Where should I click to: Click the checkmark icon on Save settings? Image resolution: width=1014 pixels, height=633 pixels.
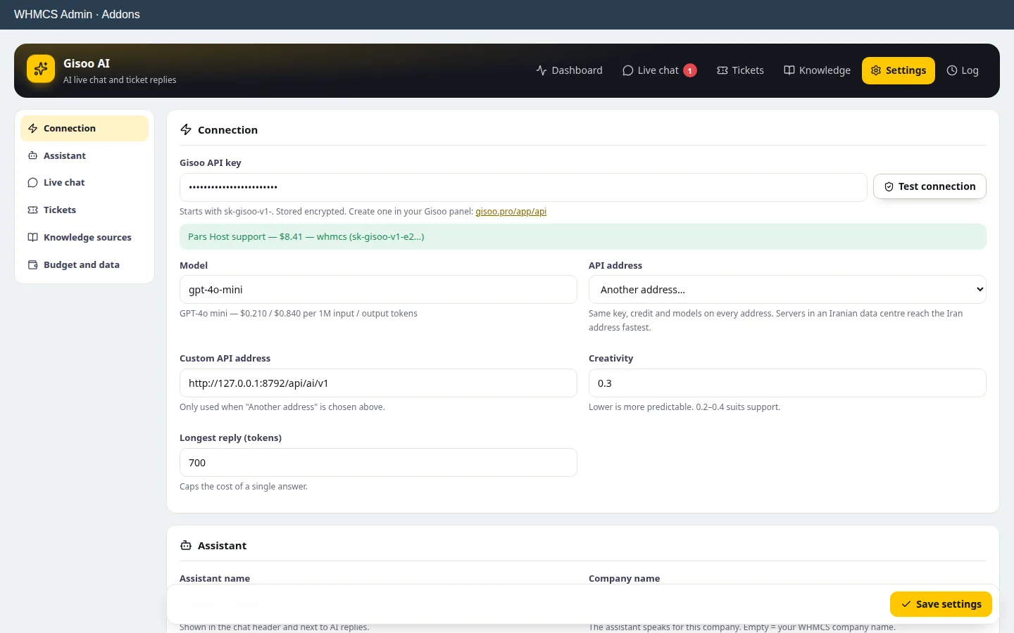pyautogui.click(x=906, y=604)
